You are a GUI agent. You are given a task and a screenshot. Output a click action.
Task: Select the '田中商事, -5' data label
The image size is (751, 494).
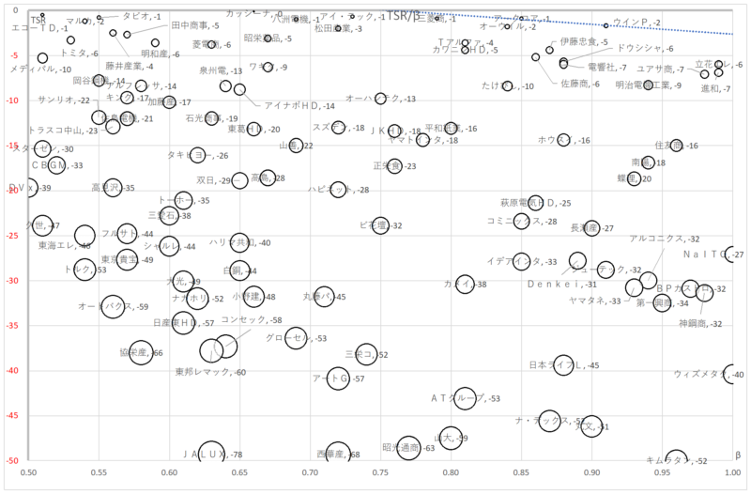(195, 25)
